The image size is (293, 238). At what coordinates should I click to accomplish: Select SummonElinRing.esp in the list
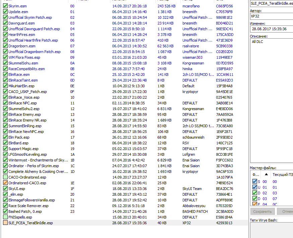tap(25, 126)
